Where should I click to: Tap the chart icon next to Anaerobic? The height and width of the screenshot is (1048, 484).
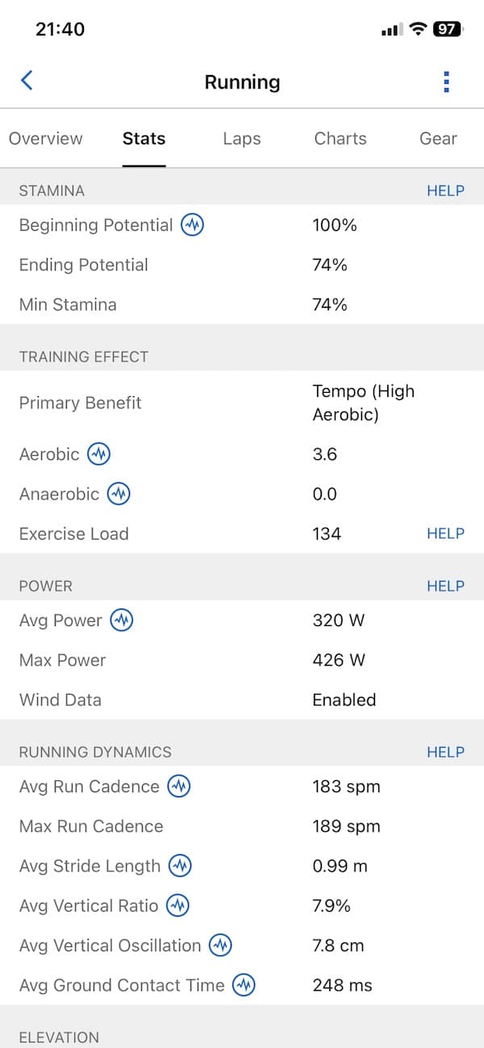(x=119, y=494)
